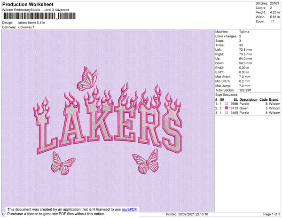
Task: Click the 'Code' column header
Action: [263, 100]
